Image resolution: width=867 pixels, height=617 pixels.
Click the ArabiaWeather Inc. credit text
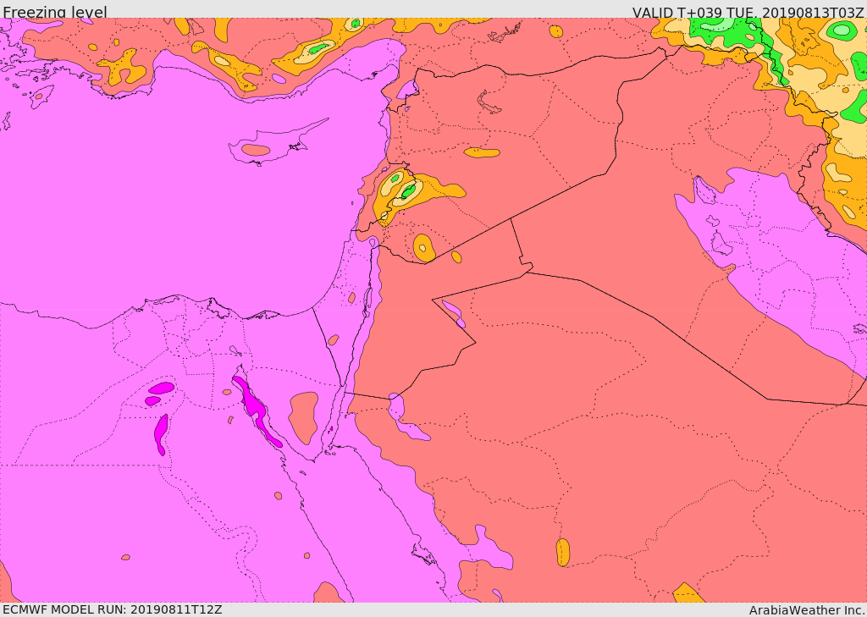(x=806, y=609)
